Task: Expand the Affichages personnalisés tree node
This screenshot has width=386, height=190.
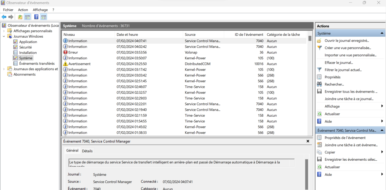Action: (x=4, y=31)
